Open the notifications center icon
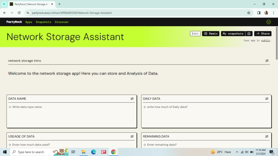The width and height of the screenshot is (278, 156). 271,152
